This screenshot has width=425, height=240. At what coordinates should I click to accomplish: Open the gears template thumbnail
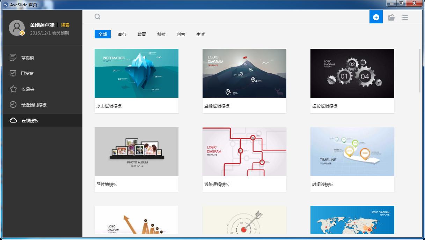[352, 73]
